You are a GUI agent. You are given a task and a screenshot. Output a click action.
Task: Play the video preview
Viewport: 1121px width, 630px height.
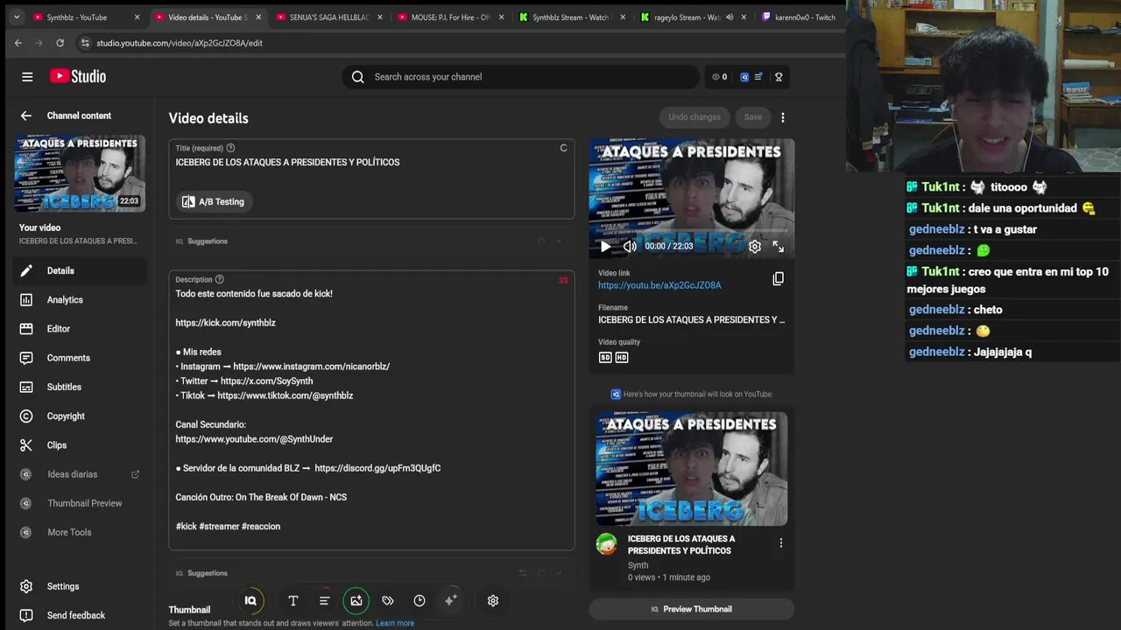click(605, 247)
